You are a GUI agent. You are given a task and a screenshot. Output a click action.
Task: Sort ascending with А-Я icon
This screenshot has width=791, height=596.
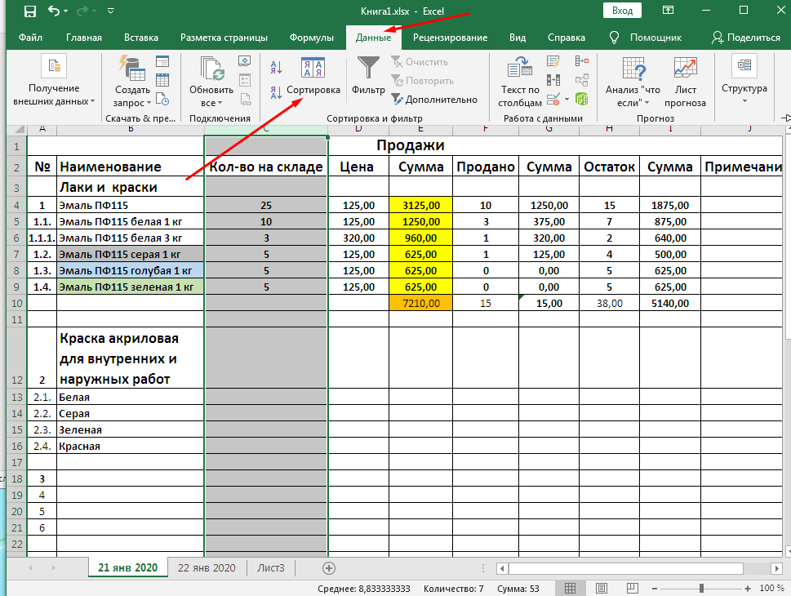pos(276,67)
